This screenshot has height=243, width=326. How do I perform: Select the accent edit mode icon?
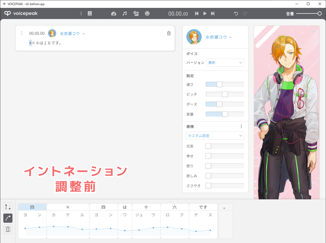pyautogui.click(x=8, y=207)
